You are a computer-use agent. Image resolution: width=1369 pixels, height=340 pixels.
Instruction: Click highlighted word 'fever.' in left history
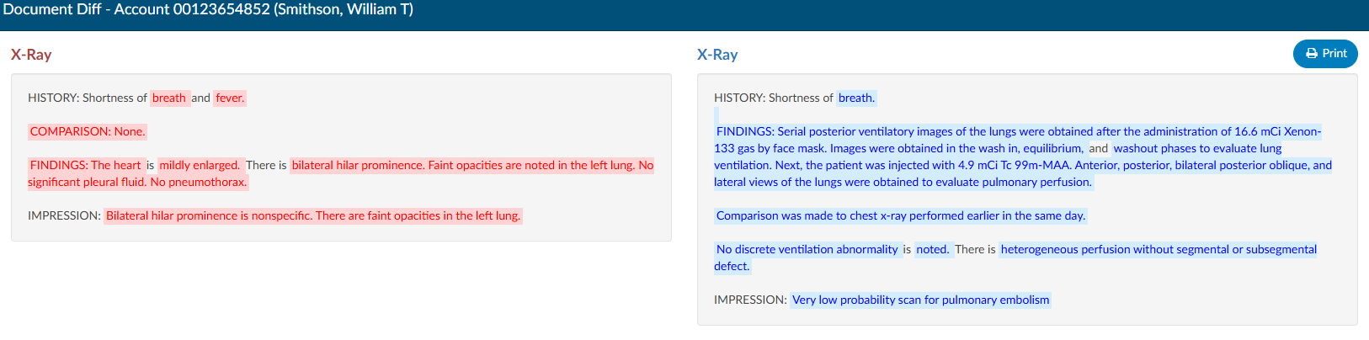pyautogui.click(x=230, y=98)
